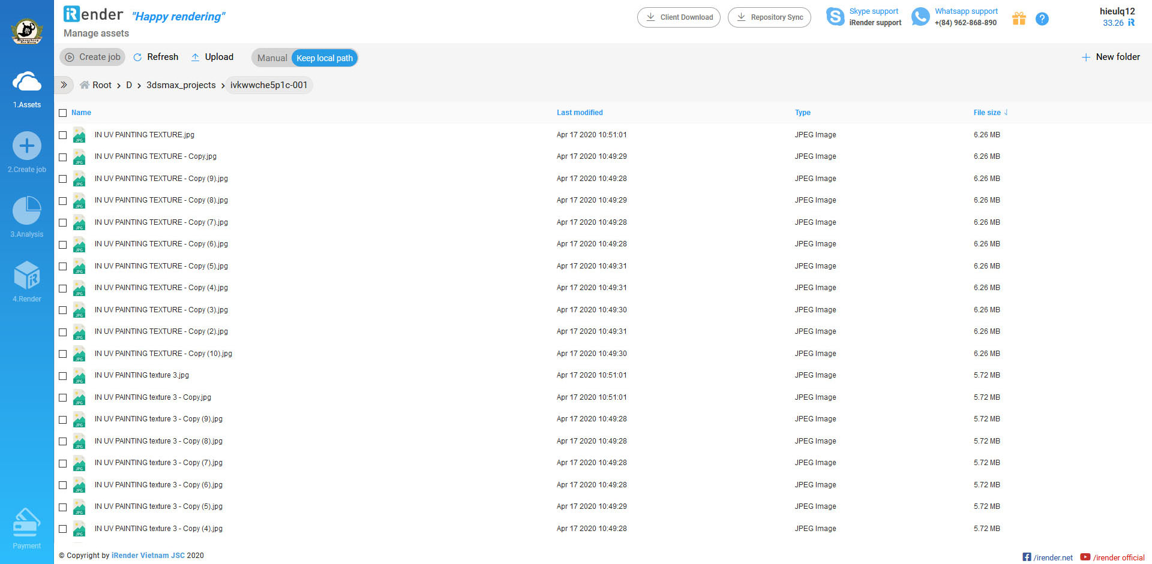Click the orange gift box icon

click(x=1019, y=19)
